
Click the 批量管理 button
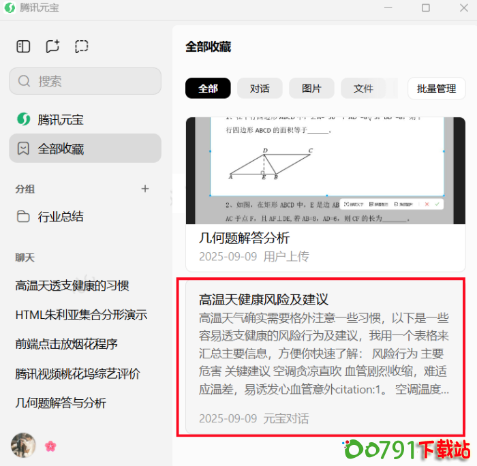[437, 89]
